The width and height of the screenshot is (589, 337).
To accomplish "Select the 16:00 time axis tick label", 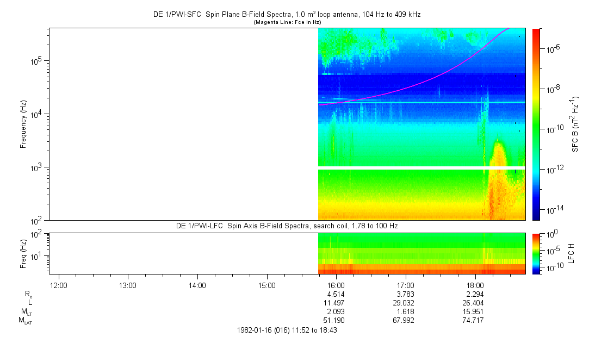I will (x=336, y=285).
